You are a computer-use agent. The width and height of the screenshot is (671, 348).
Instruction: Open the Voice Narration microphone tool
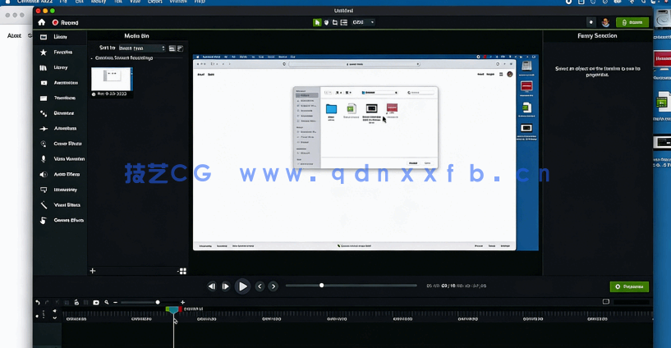click(44, 159)
